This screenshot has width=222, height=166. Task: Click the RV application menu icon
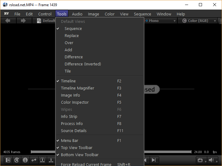click(6, 14)
